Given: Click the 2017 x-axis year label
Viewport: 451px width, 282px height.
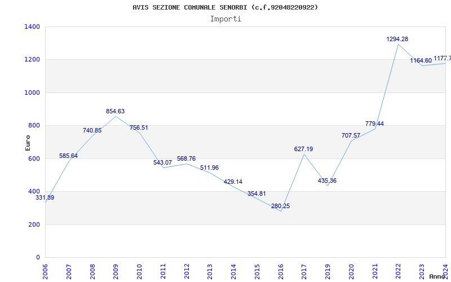Looking at the screenshot, I should point(304,272).
